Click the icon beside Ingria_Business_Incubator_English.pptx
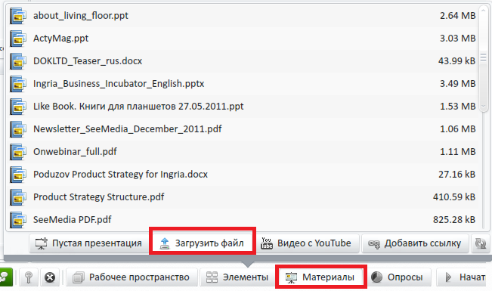 [17, 84]
